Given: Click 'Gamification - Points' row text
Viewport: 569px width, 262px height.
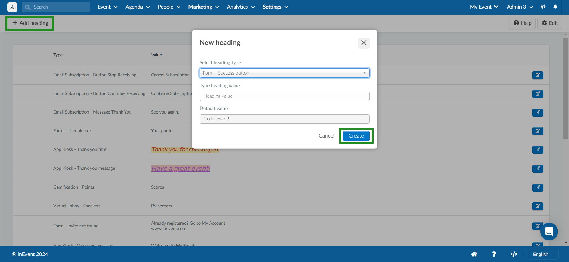Looking at the screenshot, I should click(x=73, y=187).
